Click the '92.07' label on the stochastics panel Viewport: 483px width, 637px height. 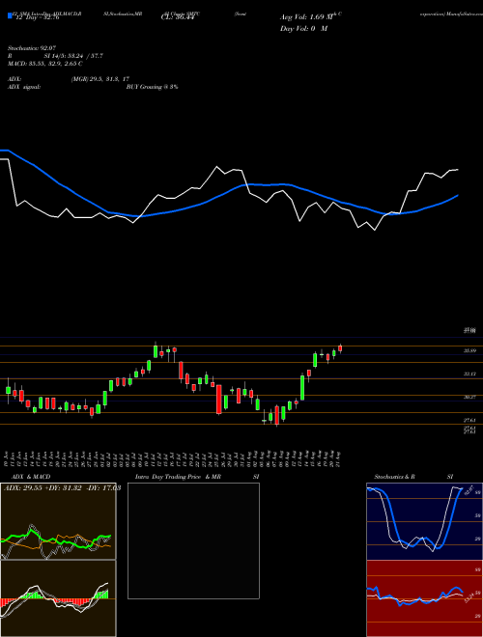(x=469, y=489)
